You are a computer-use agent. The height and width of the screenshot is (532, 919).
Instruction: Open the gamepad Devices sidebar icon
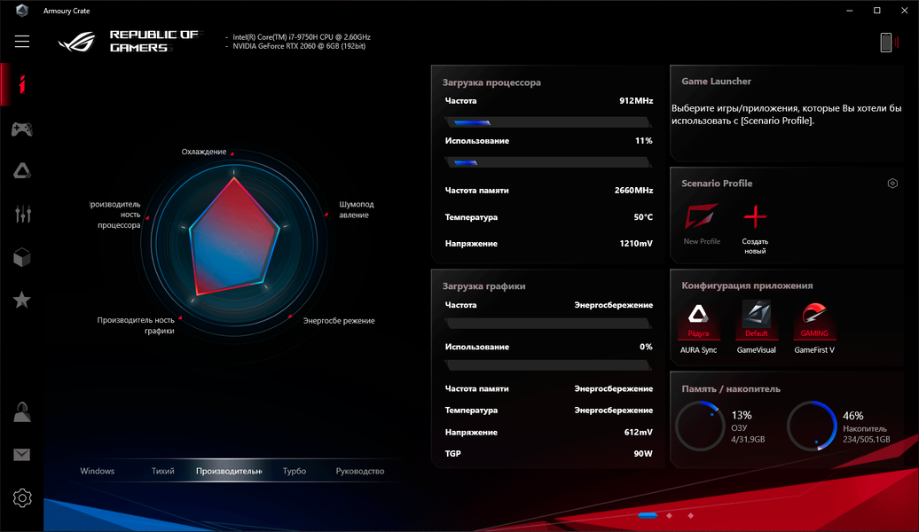tap(22, 129)
